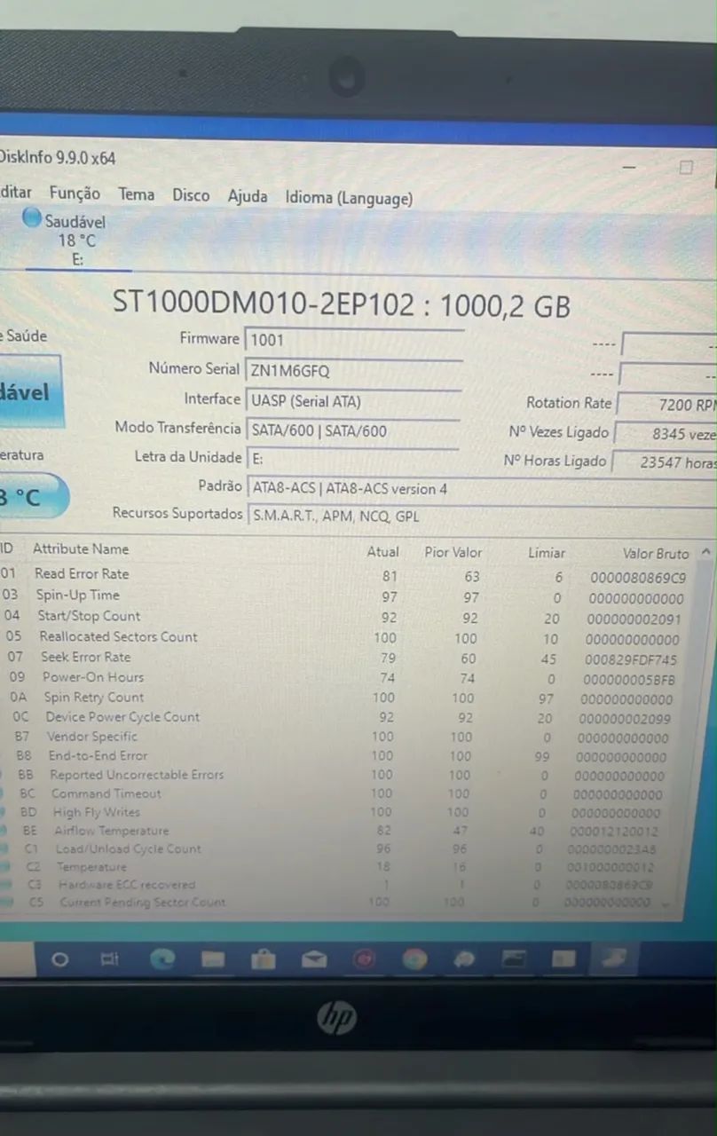This screenshot has width=717, height=1136.
Task: Select the Seek Error Rate row
Action: [x=343, y=658]
